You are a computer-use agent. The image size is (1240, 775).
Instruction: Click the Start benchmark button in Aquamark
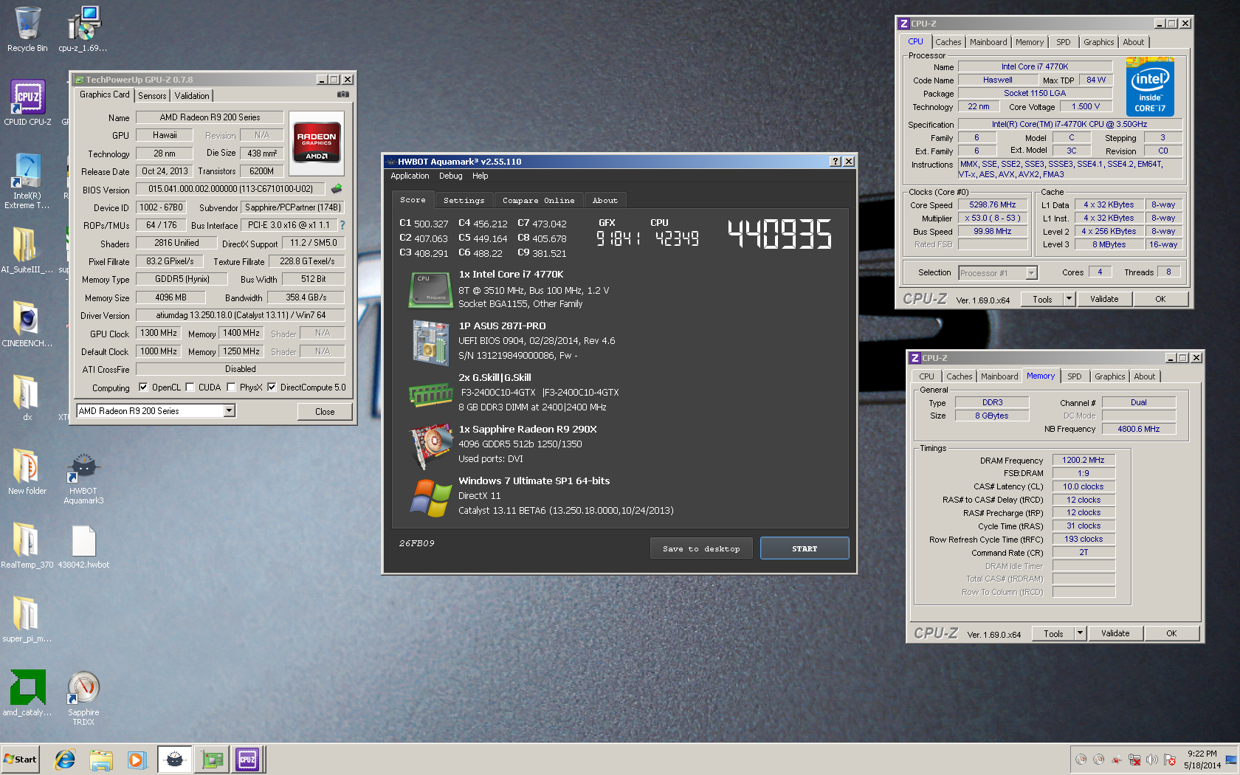[805, 548]
